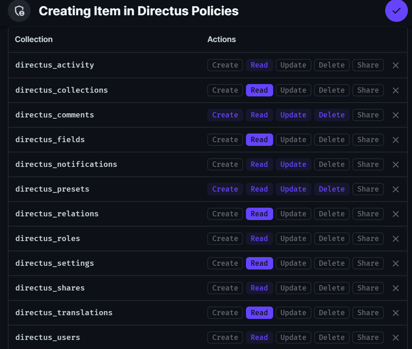Click X icon for directus_settings row

click(x=396, y=263)
